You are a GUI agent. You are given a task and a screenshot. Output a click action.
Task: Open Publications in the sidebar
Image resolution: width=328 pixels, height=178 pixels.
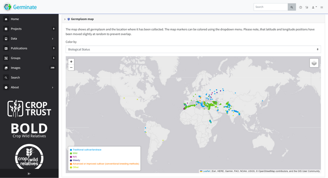point(19,48)
